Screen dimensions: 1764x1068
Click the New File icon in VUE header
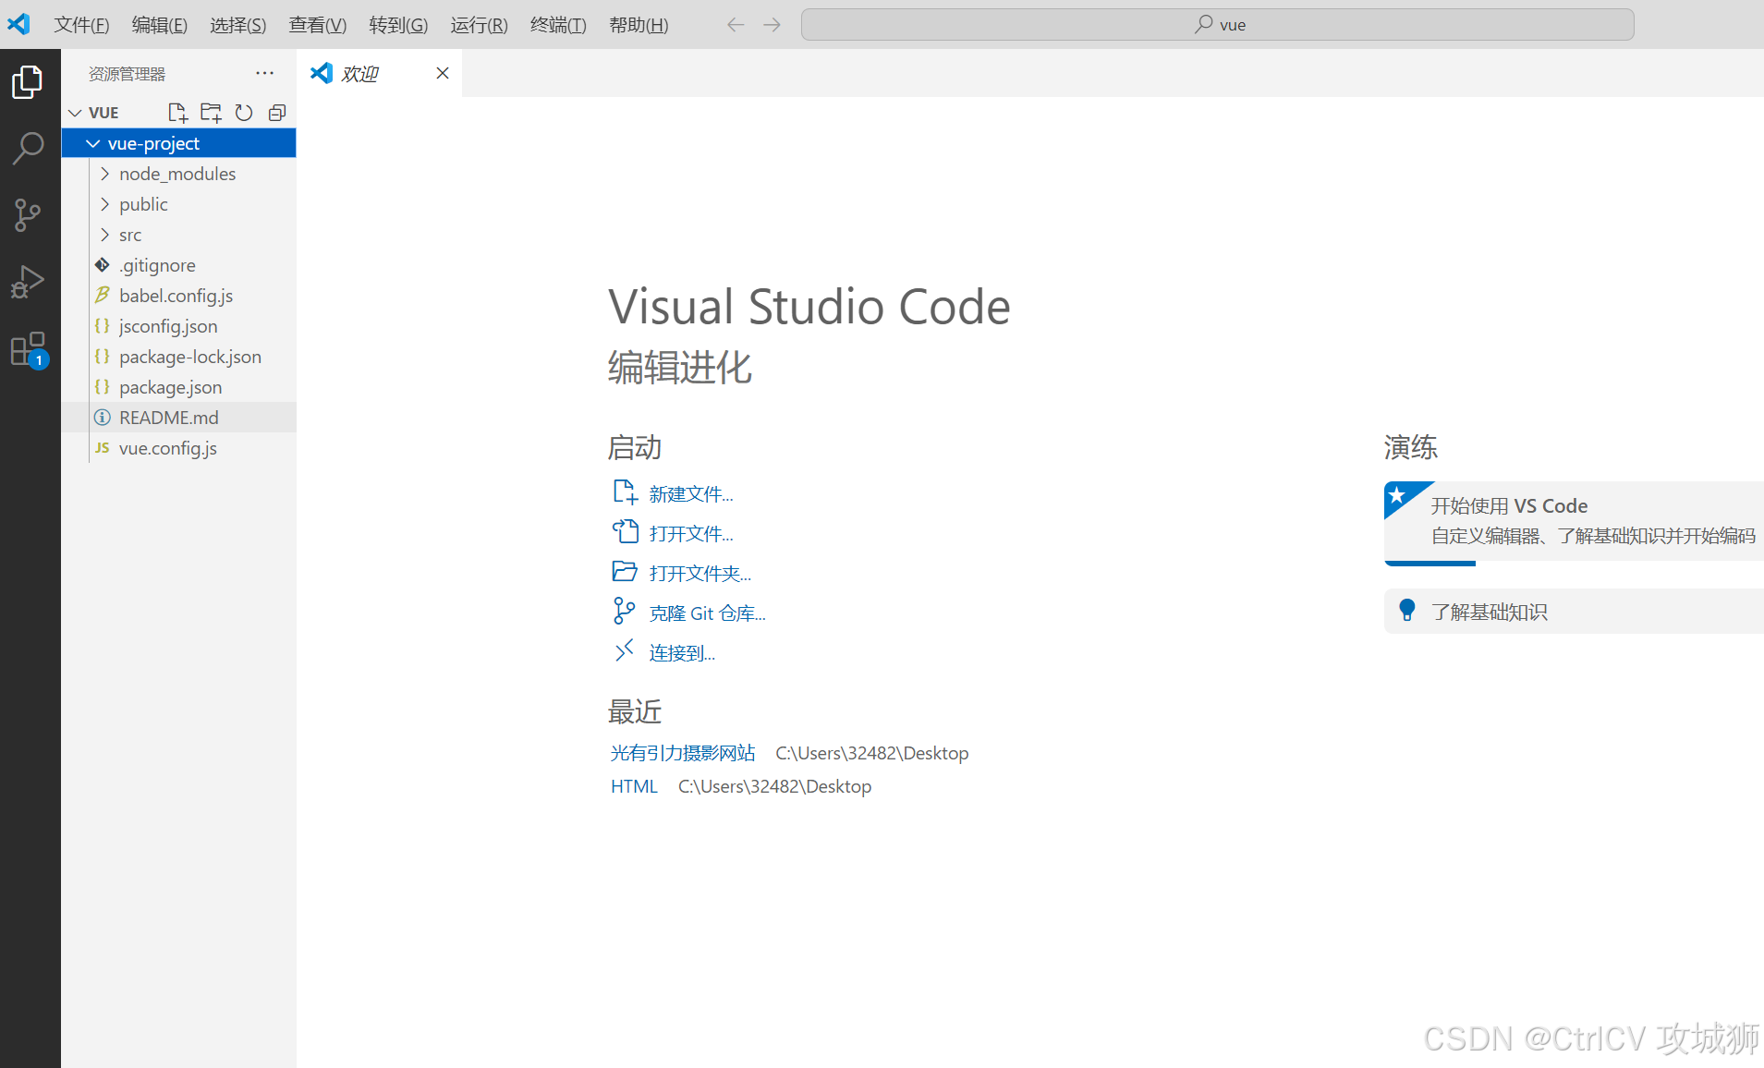click(177, 113)
